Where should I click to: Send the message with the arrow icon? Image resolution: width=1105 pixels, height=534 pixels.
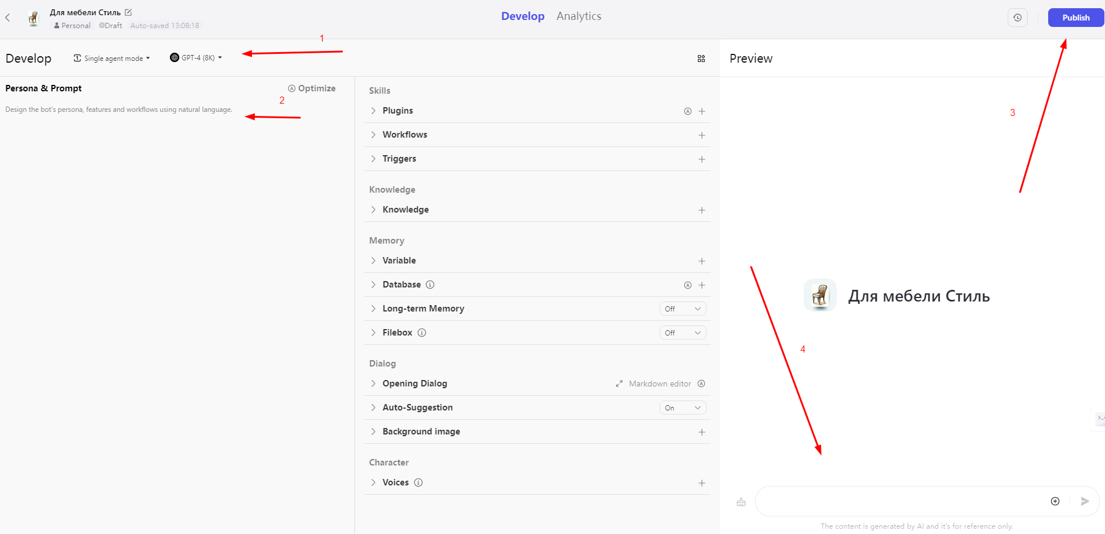(1085, 501)
